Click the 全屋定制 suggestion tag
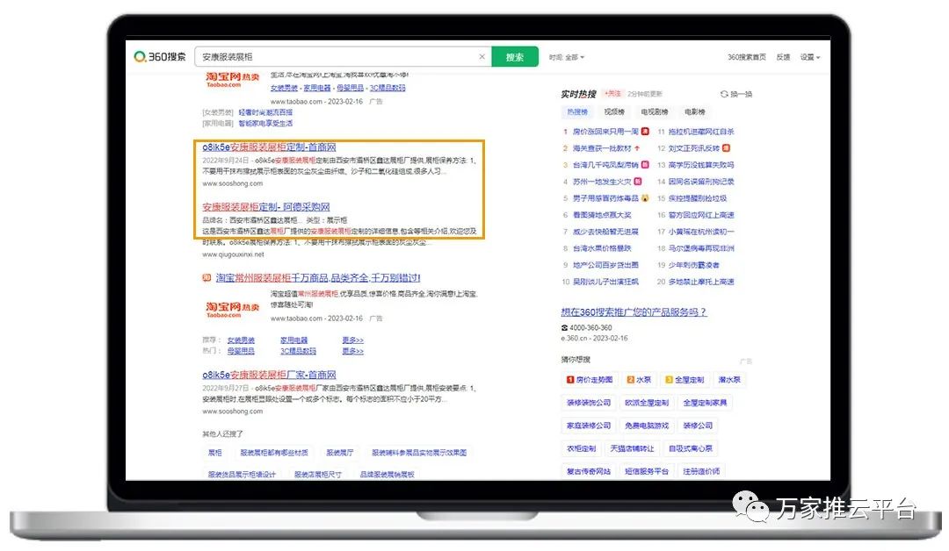The width and height of the screenshot is (949, 551). tap(684, 380)
